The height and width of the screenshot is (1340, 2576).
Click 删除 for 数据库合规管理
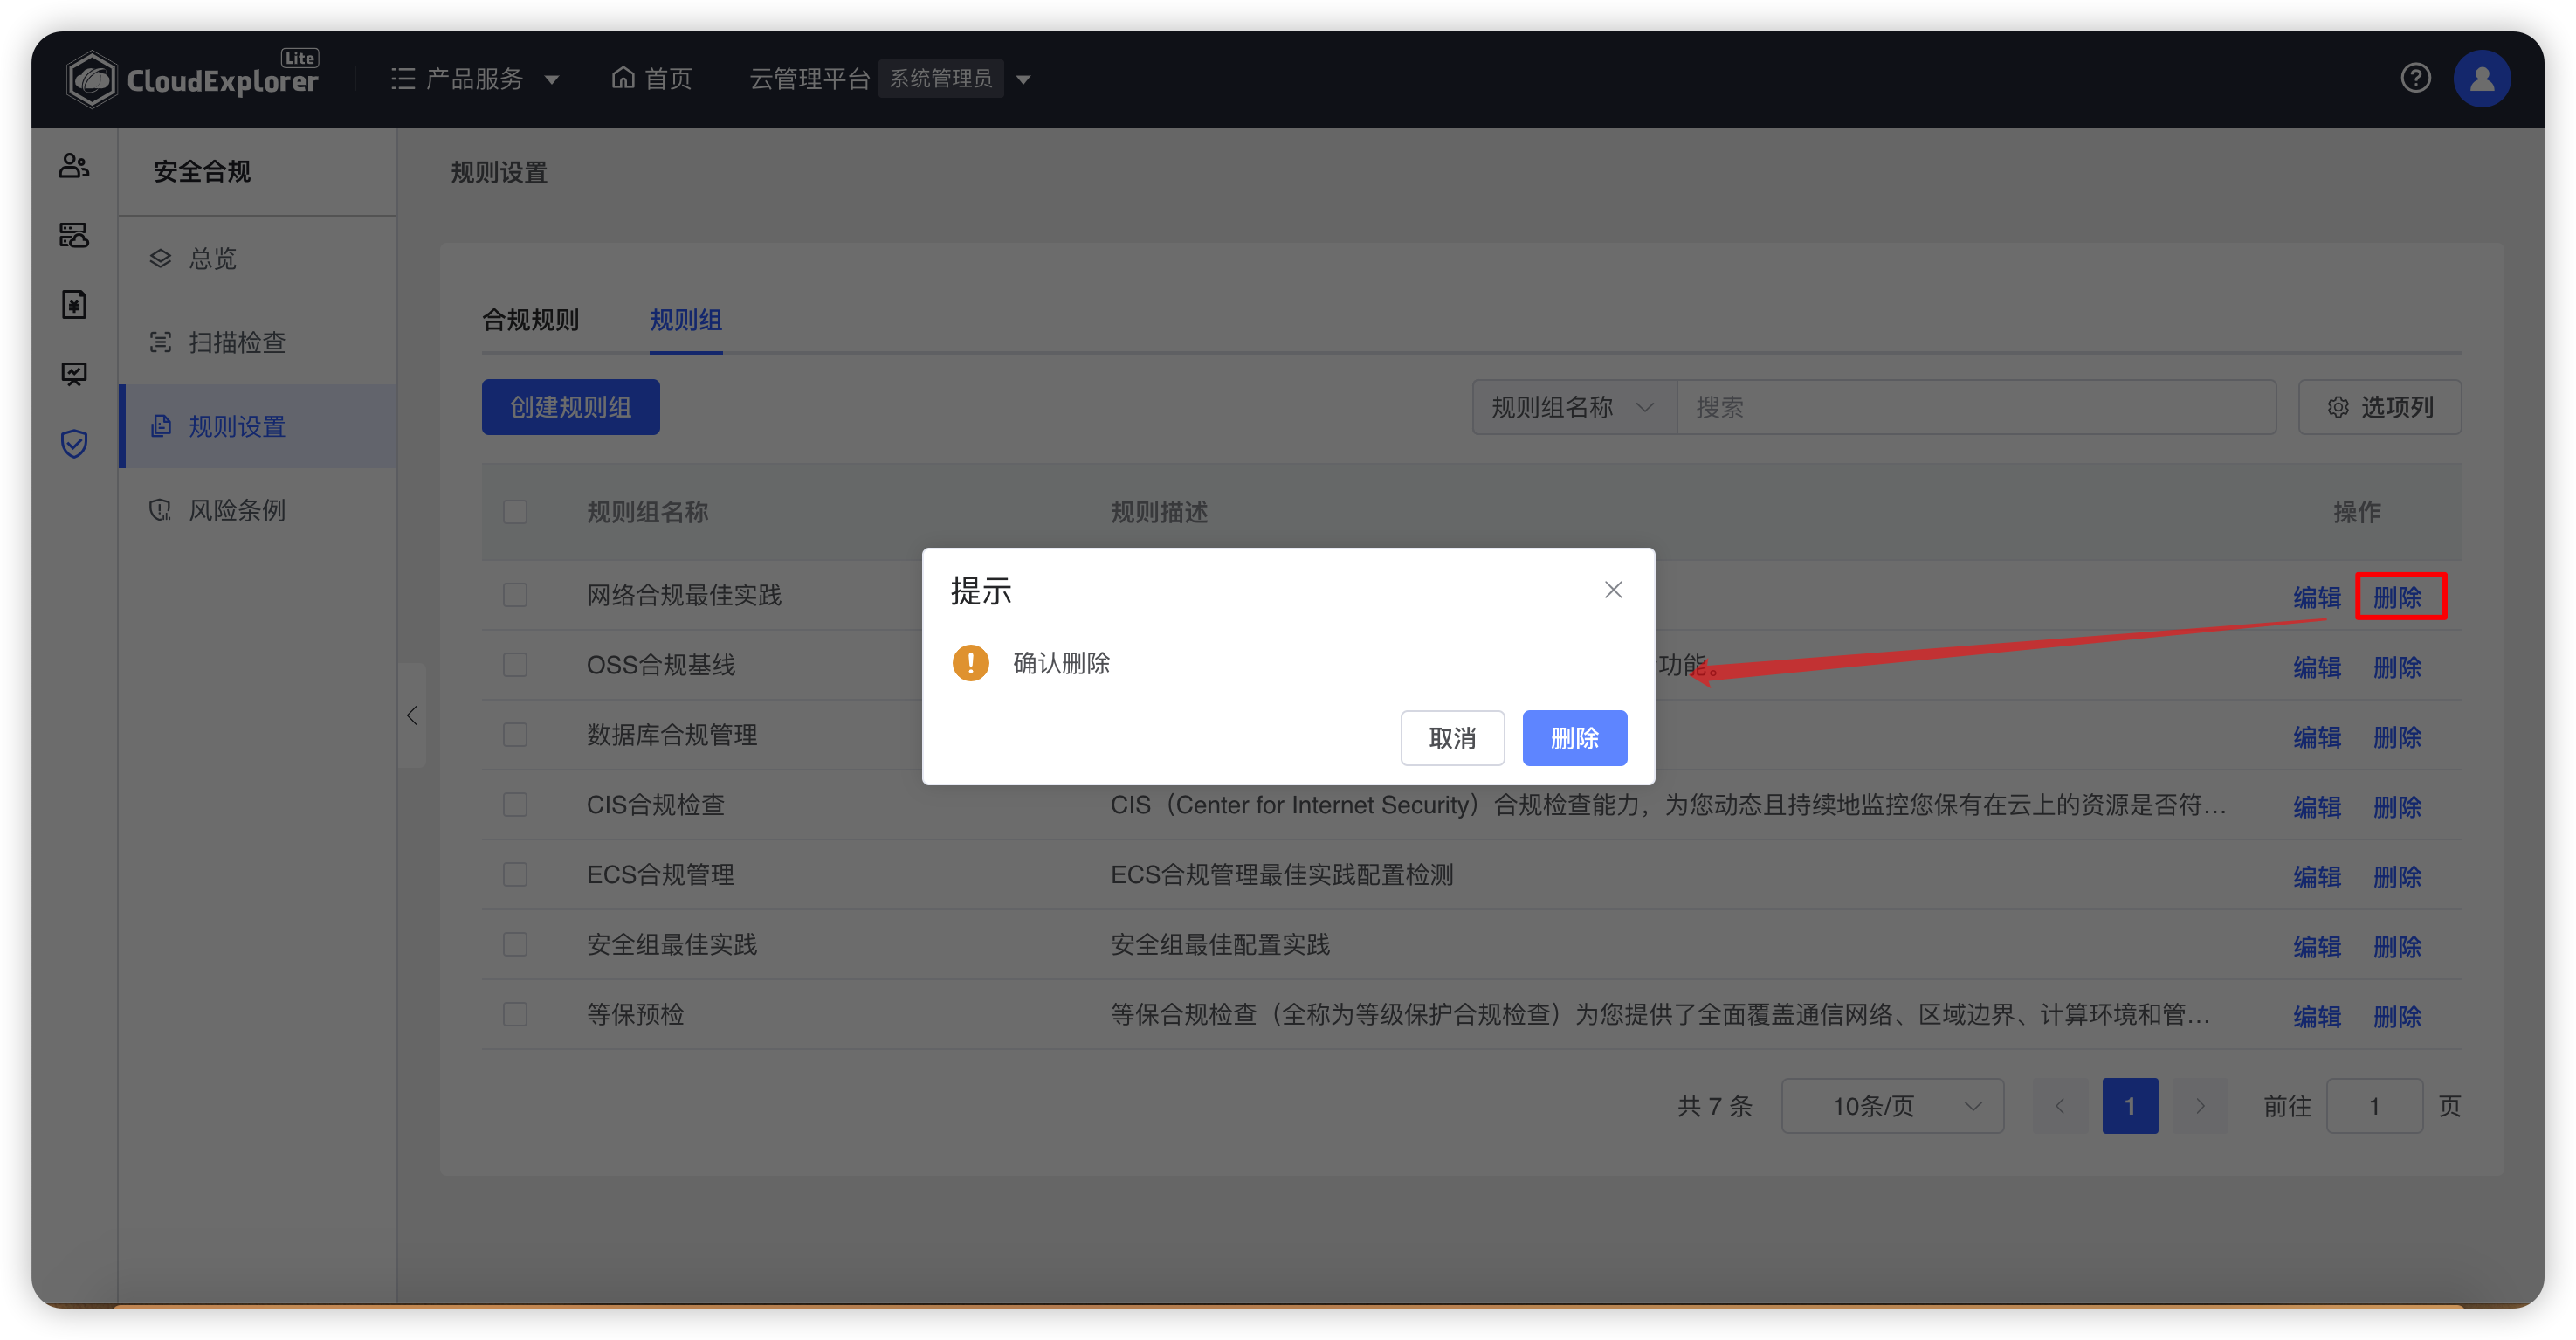tap(2398, 737)
